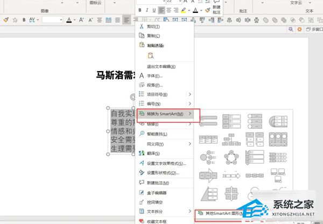Click the 多窗口 button
This screenshot has height=224, width=323.
click(314, 29)
